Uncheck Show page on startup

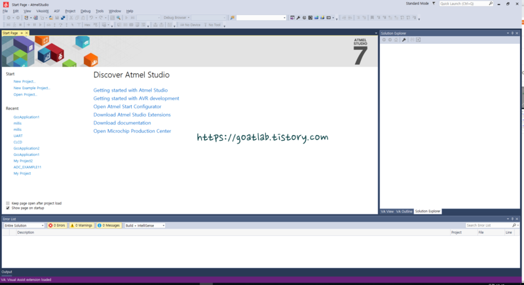point(8,208)
